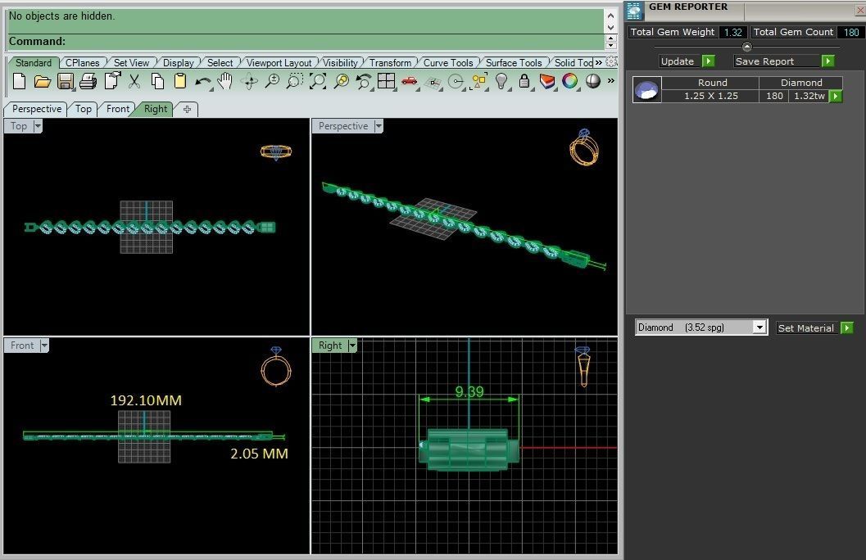Switch to the Set View toolbar tab

[131, 63]
